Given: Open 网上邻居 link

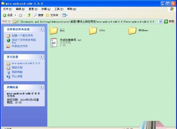Looking at the screenshot, I should [17, 76].
